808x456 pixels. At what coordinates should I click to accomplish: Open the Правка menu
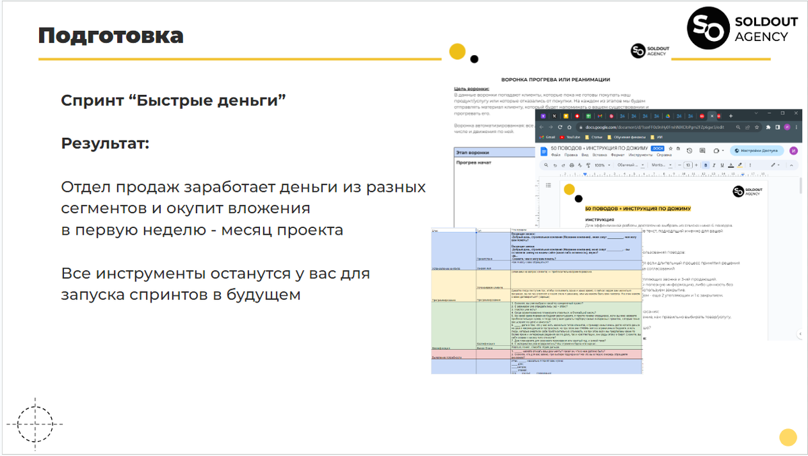coord(571,155)
